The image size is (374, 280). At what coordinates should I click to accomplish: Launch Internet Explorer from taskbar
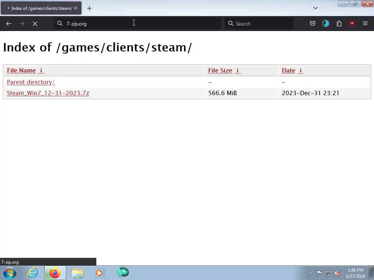[x=33, y=273]
